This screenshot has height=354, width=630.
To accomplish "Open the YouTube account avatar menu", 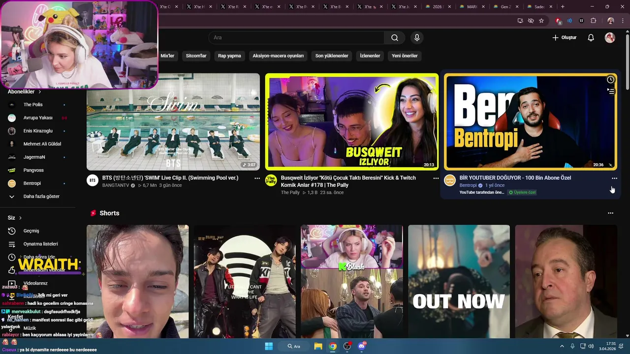I will click(x=610, y=38).
